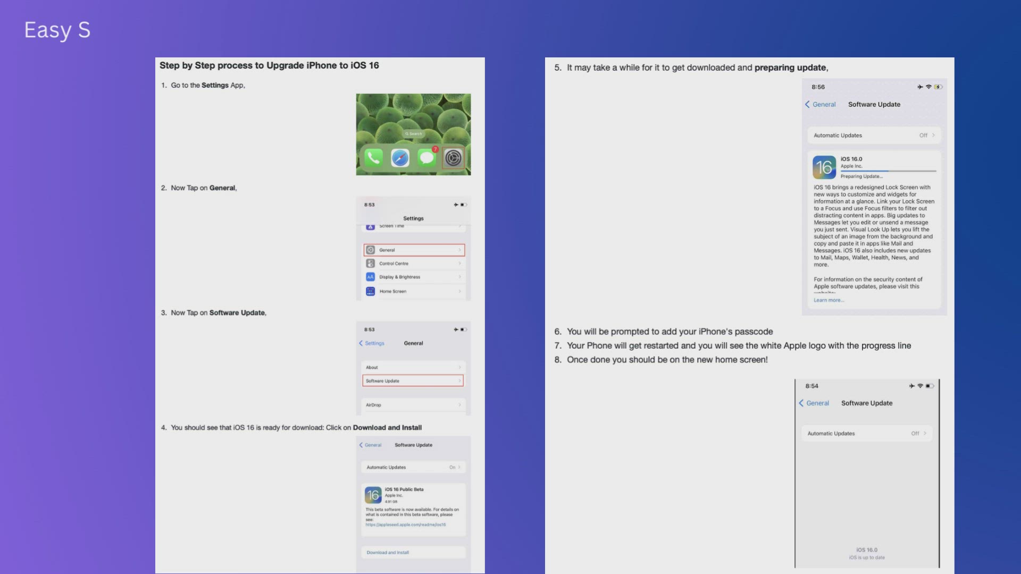Screen dimensions: 1021x574
Task: Open Automatic Updates Off on 8:56 screen
Action: (874, 136)
